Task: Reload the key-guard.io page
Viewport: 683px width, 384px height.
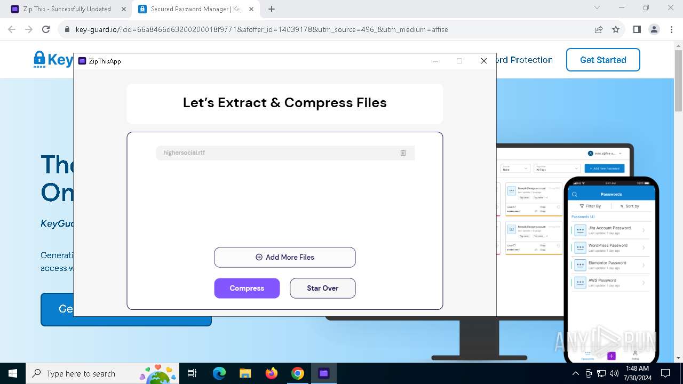Action: tap(46, 29)
